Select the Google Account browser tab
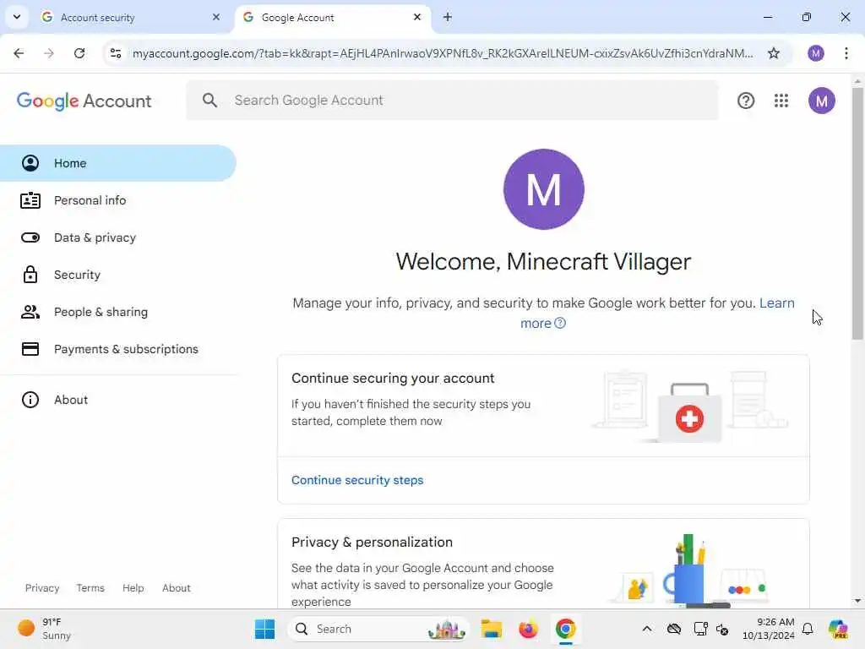 click(333, 18)
